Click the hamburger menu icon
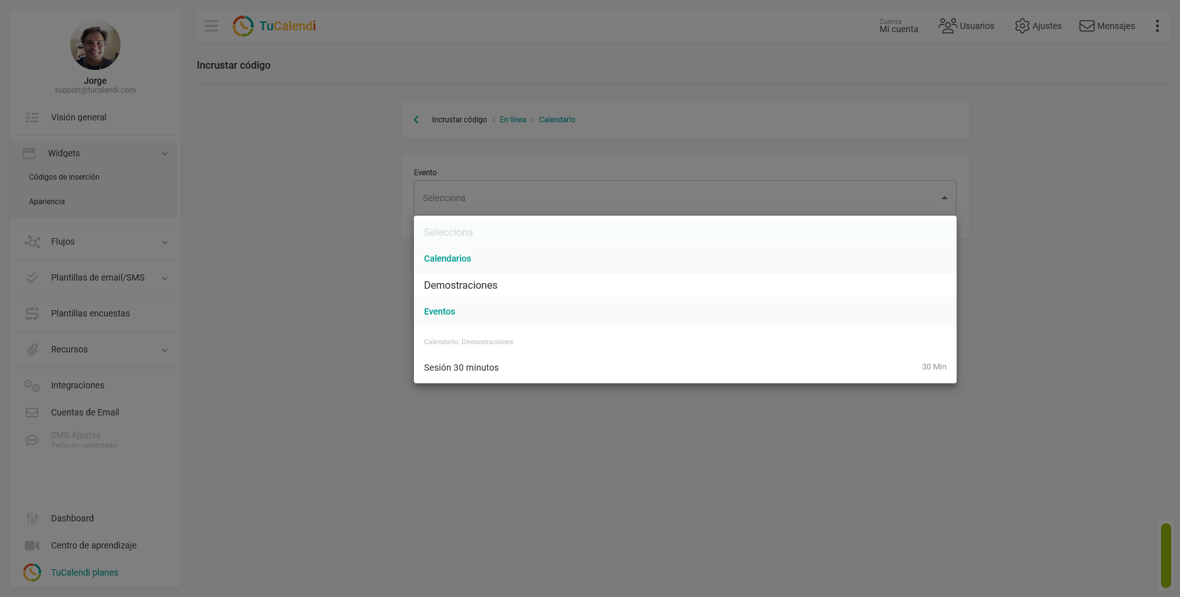 (x=211, y=26)
